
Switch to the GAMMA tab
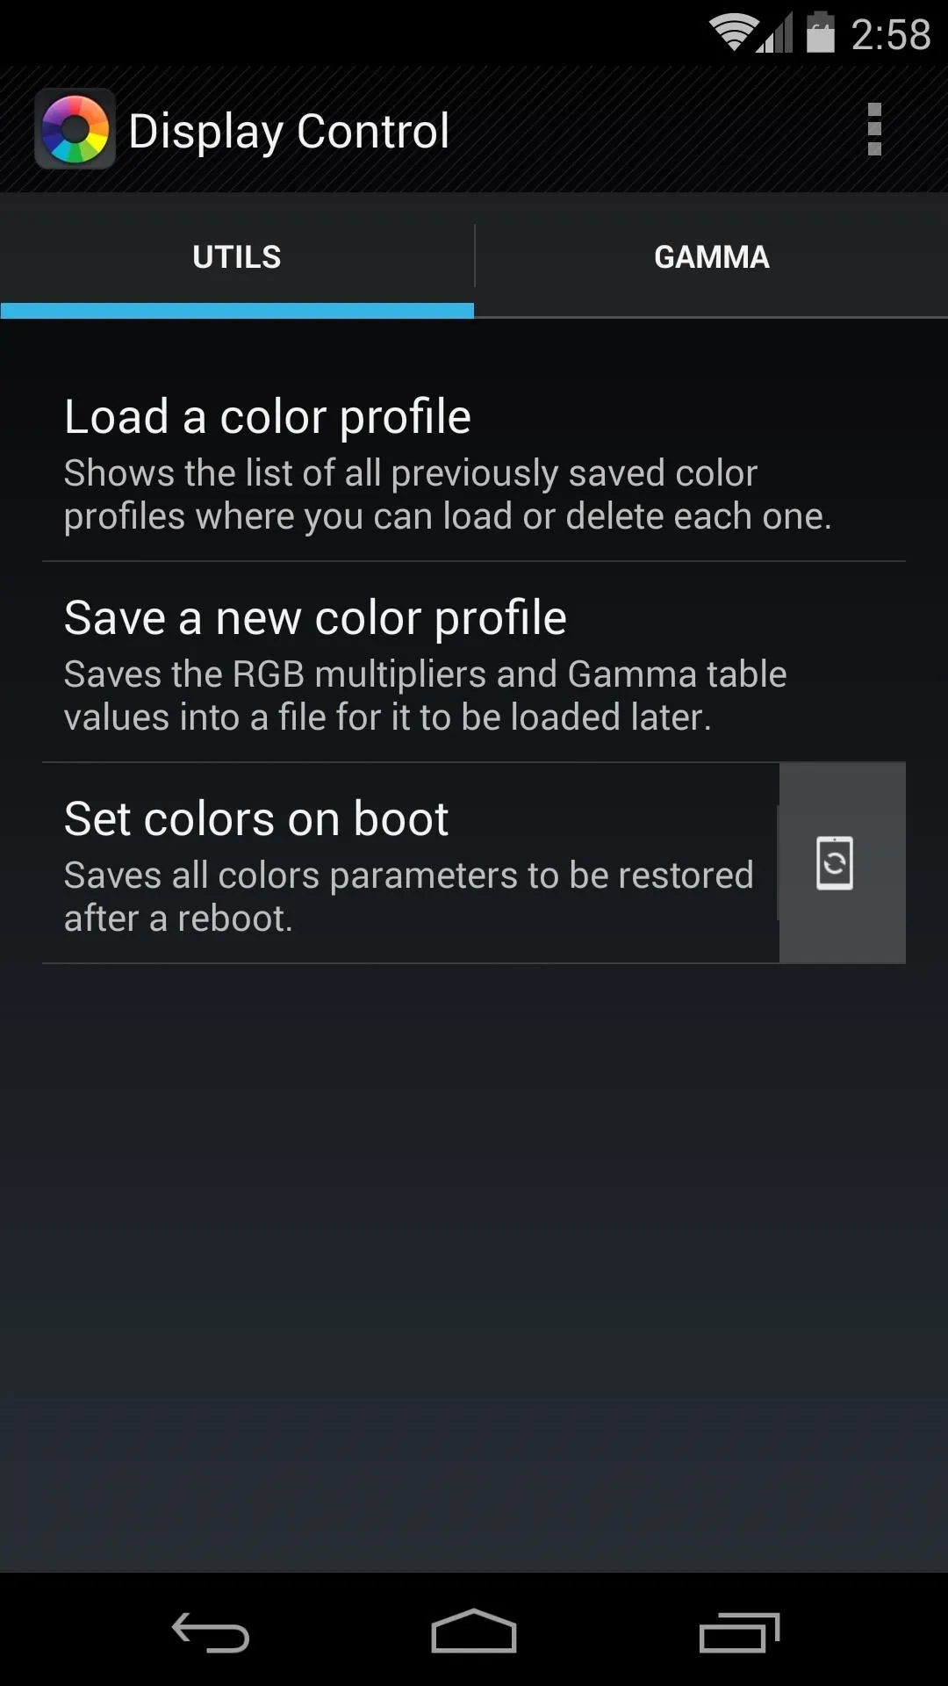[x=712, y=256]
